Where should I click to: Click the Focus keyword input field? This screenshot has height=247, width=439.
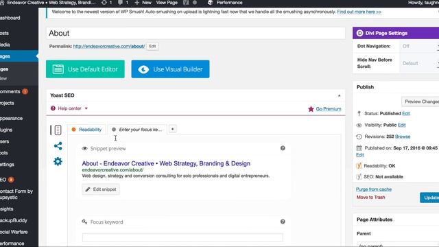coord(182,237)
